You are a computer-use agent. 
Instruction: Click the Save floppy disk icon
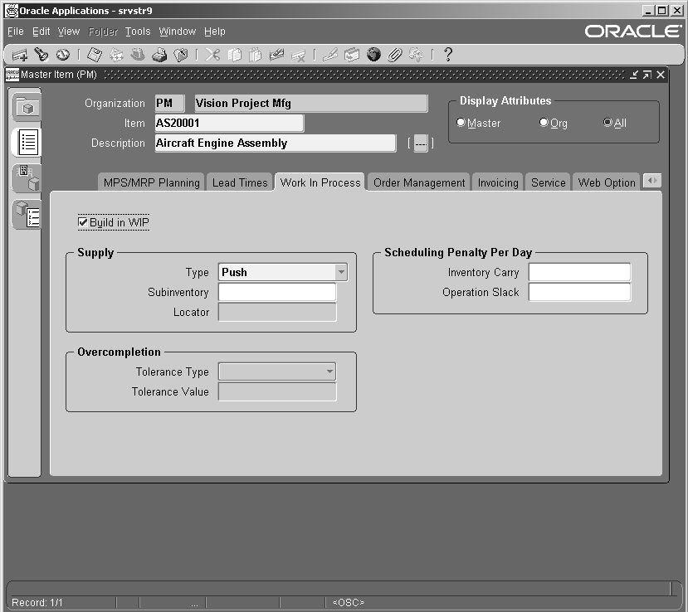pos(95,55)
